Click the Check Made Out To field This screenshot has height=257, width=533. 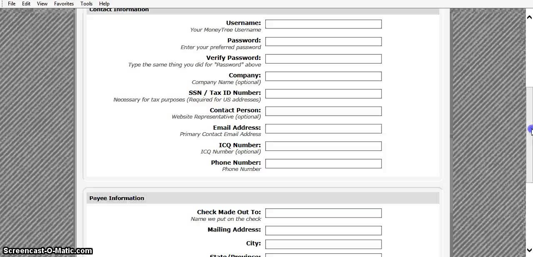(324, 213)
